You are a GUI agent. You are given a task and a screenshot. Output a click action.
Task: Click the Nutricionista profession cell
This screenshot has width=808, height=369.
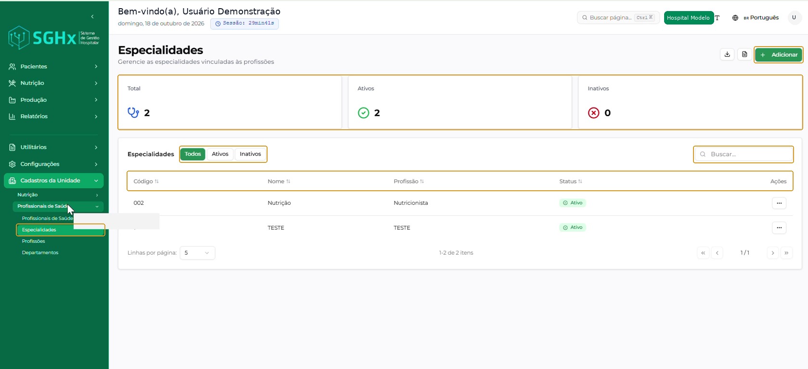(x=410, y=203)
